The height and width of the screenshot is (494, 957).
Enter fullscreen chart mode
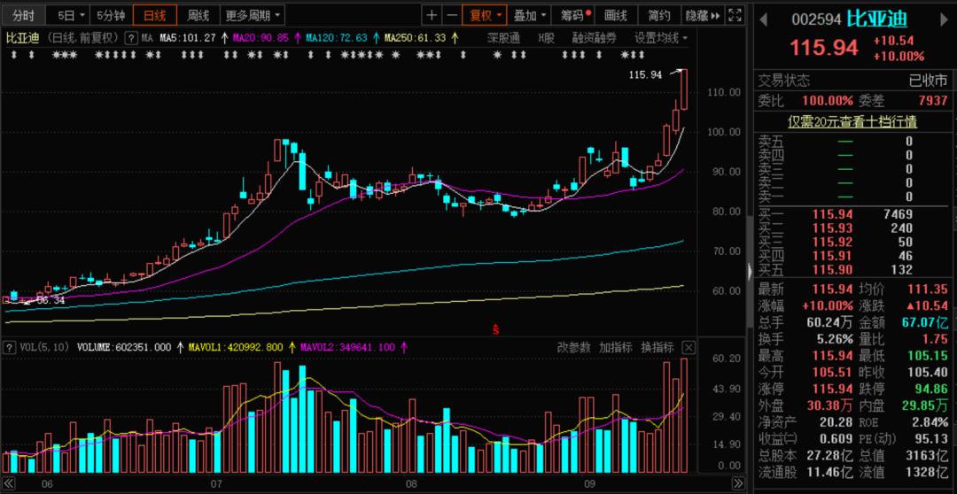coord(734,15)
